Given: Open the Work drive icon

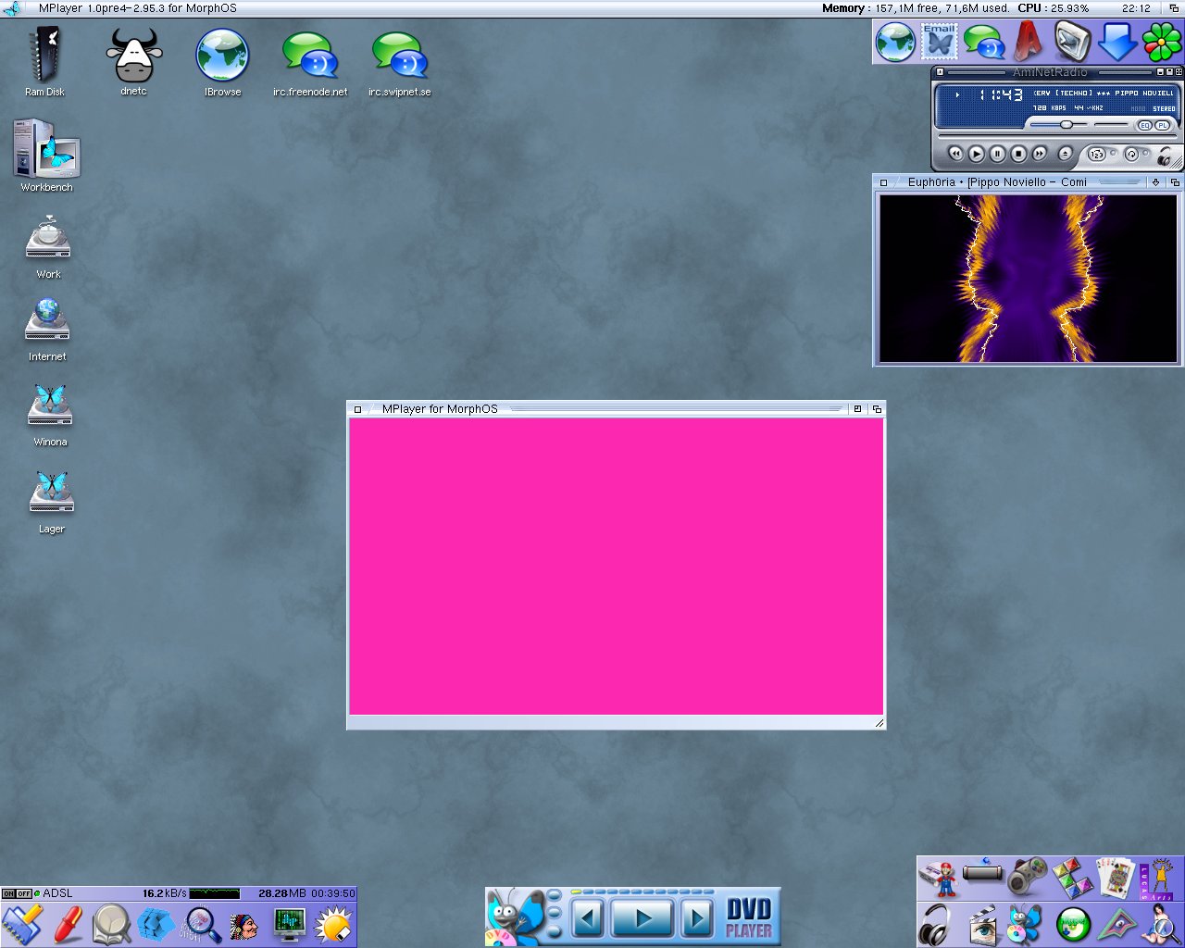Looking at the screenshot, I should (48, 247).
